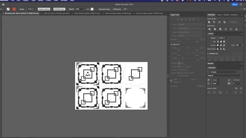Image resolution: width=246 pixels, height=138 pixels.
Task: Open the Stroke panel options menu
Action: [242, 34]
